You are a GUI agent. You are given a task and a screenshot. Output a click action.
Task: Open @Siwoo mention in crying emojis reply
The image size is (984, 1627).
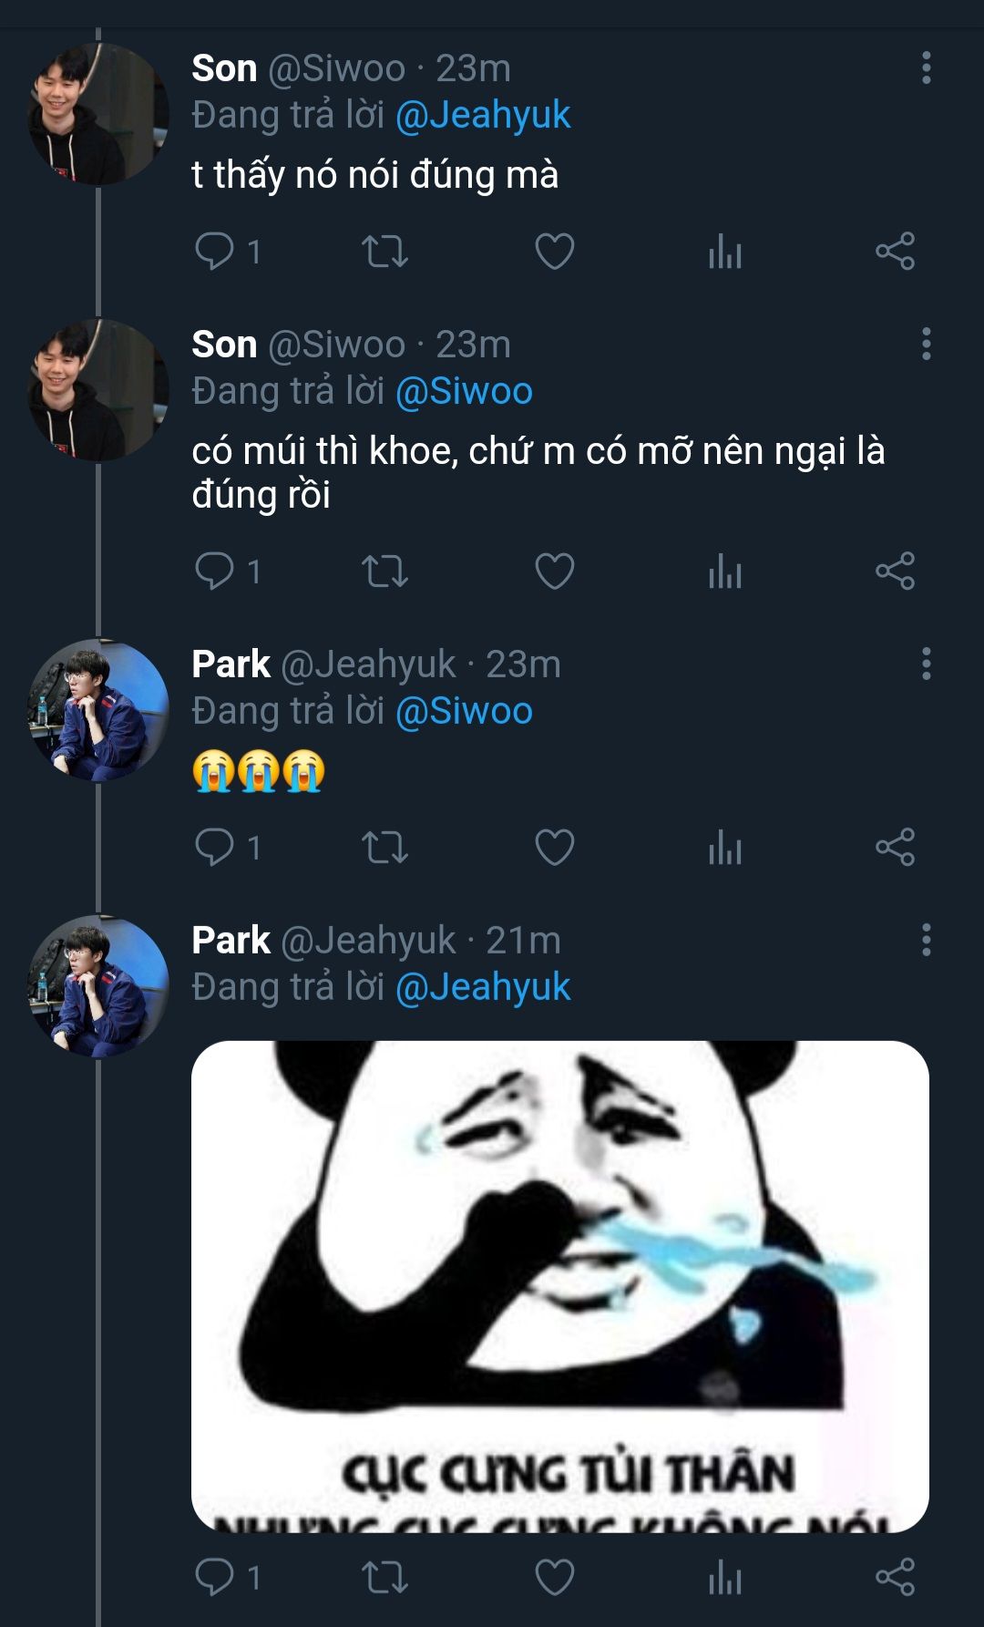tap(464, 711)
